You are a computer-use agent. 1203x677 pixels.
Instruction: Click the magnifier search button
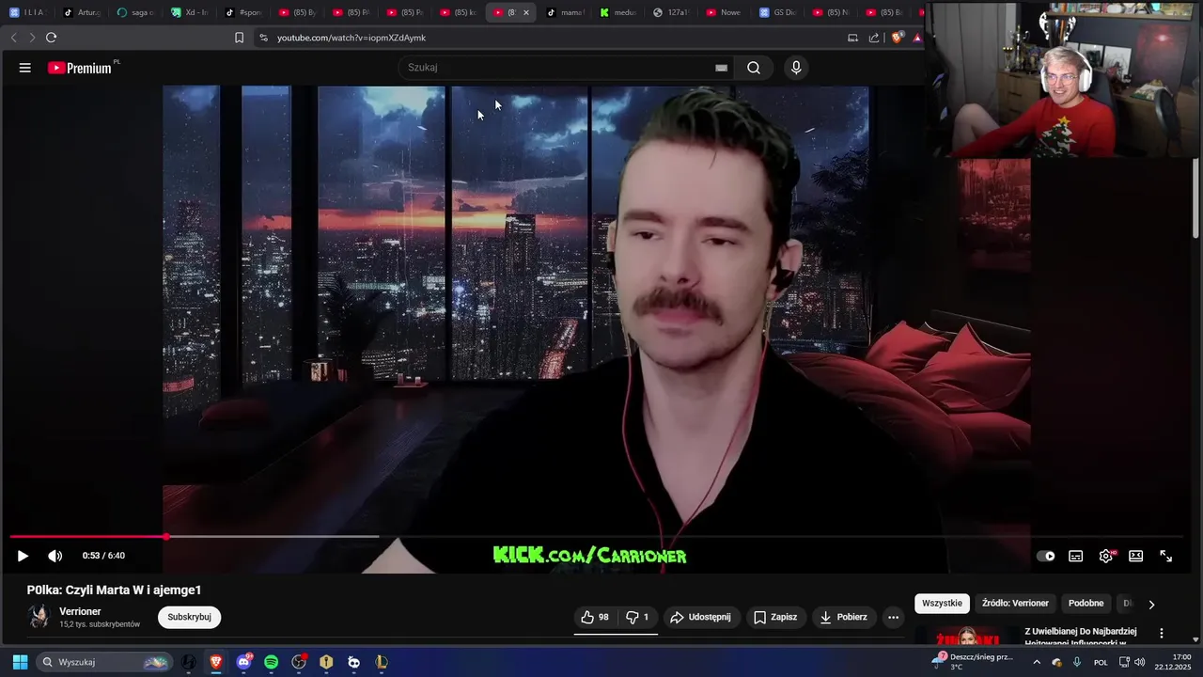tap(754, 68)
